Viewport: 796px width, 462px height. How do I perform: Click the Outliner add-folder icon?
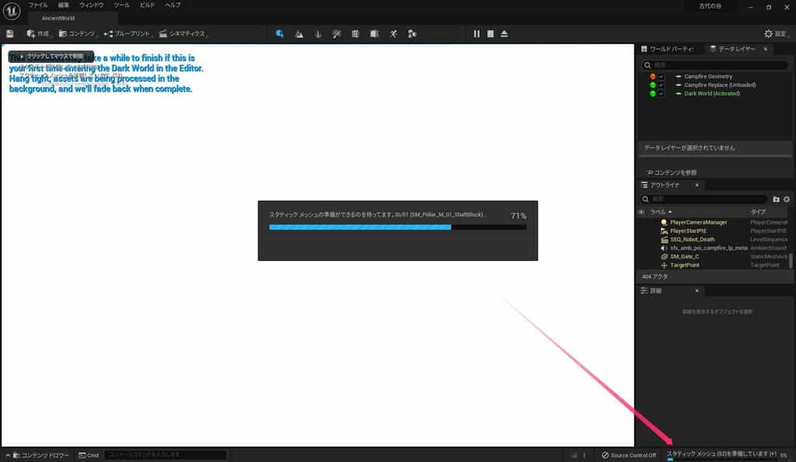pyautogui.click(x=777, y=200)
